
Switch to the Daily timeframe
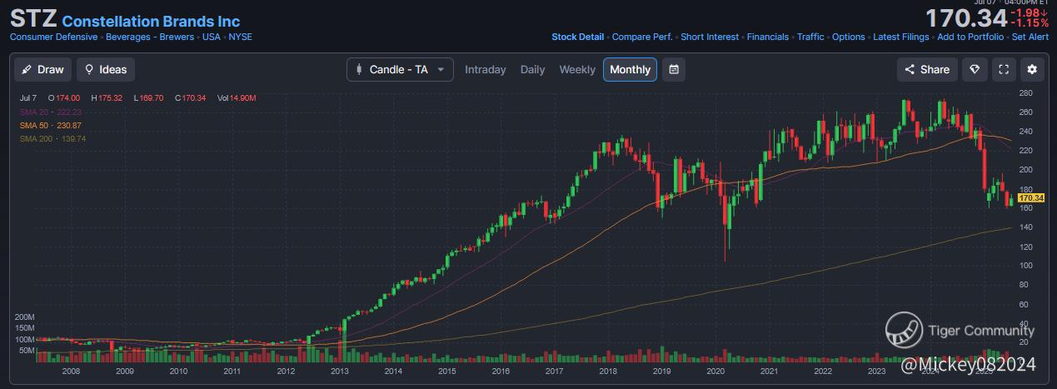(532, 70)
